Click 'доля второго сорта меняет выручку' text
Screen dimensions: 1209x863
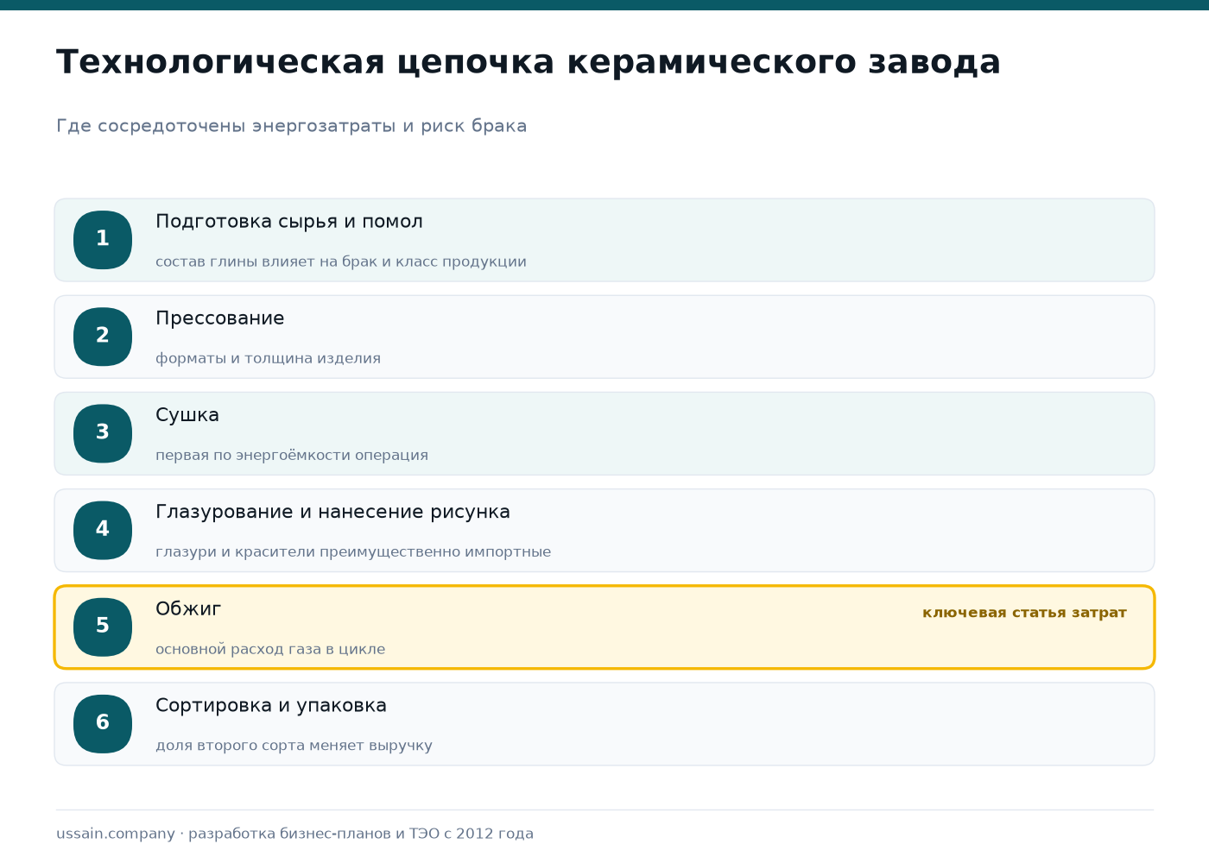pos(294,746)
